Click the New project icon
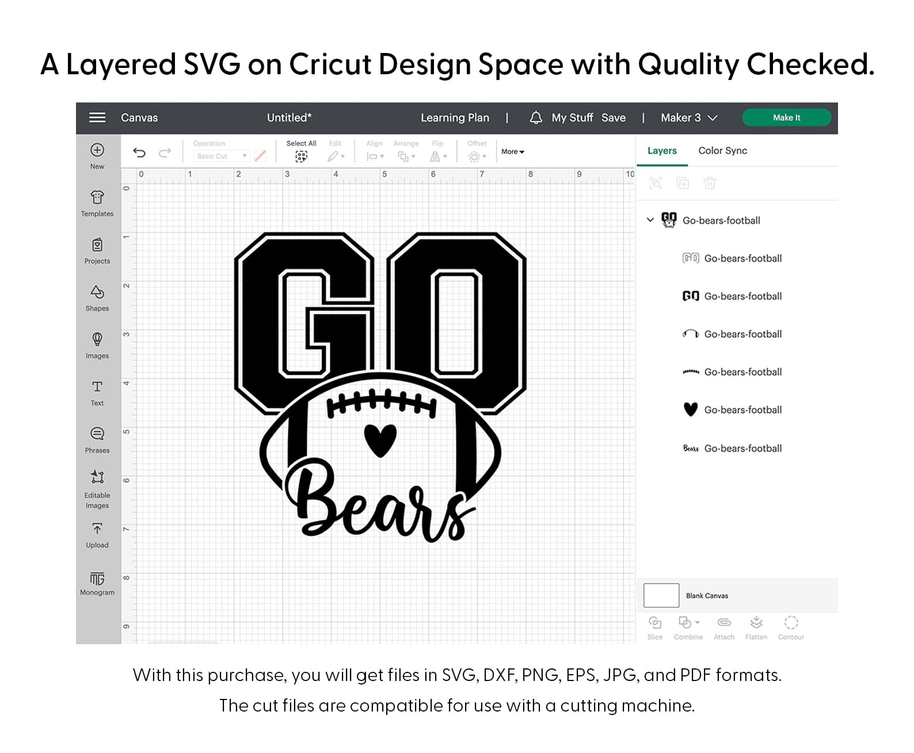This screenshot has height=753, width=914. (x=97, y=150)
